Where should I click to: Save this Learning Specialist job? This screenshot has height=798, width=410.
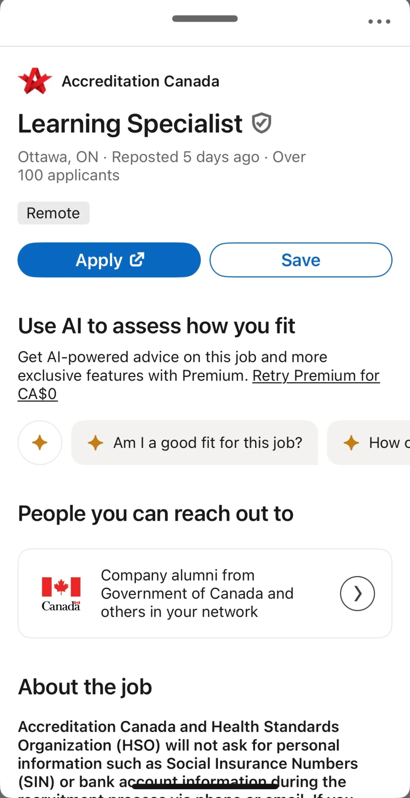coord(301,260)
